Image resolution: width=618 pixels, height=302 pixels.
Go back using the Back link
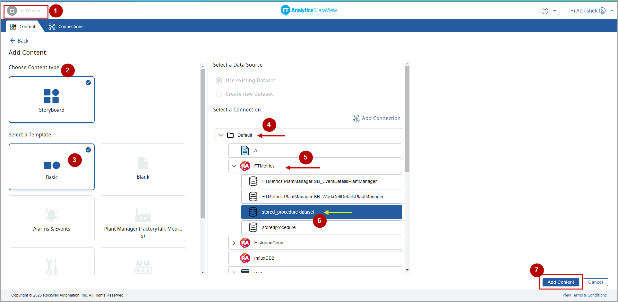[19, 41]
